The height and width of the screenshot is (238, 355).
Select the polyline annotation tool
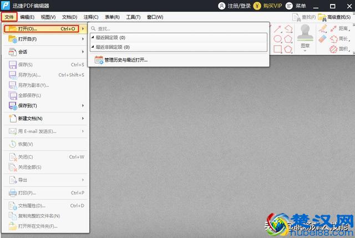pyautogui.click(x=288, y=29)
